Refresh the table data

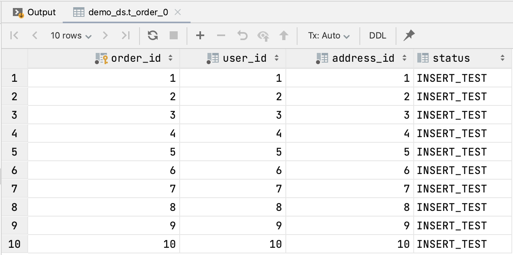tap(153, 35)
